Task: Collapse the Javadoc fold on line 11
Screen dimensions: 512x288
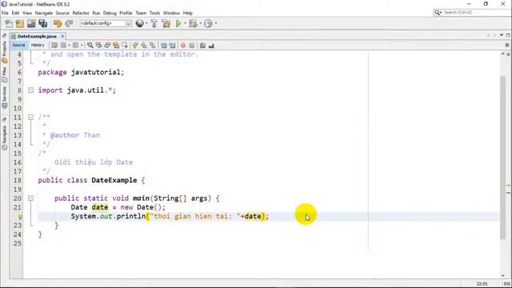Action: pyautogui.click(x=30, y=117)
